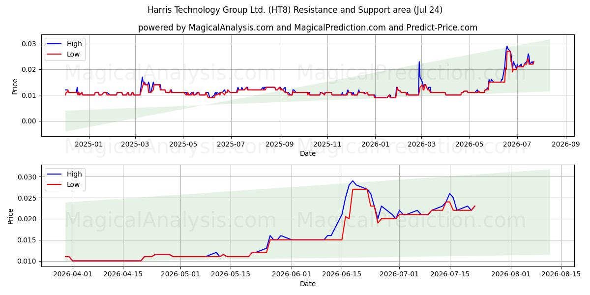The width and height of the screenshot is (590, 295).
Task: Click the 'Date' axis title under bottom chart
Action: pyautogui.click(x=308, y=284)
